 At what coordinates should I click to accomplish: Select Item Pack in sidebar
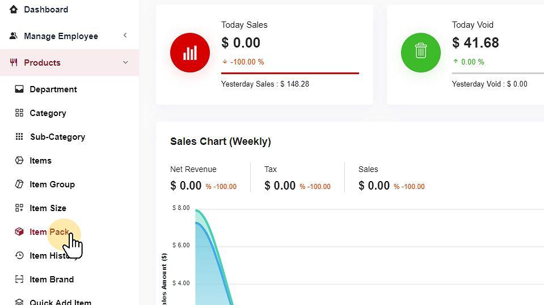(x=49, y=232)
